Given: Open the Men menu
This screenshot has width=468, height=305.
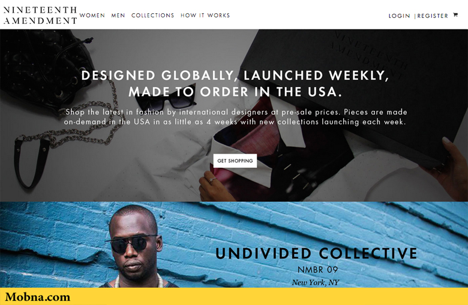Looking at the screenshot, I should [118, 15].
